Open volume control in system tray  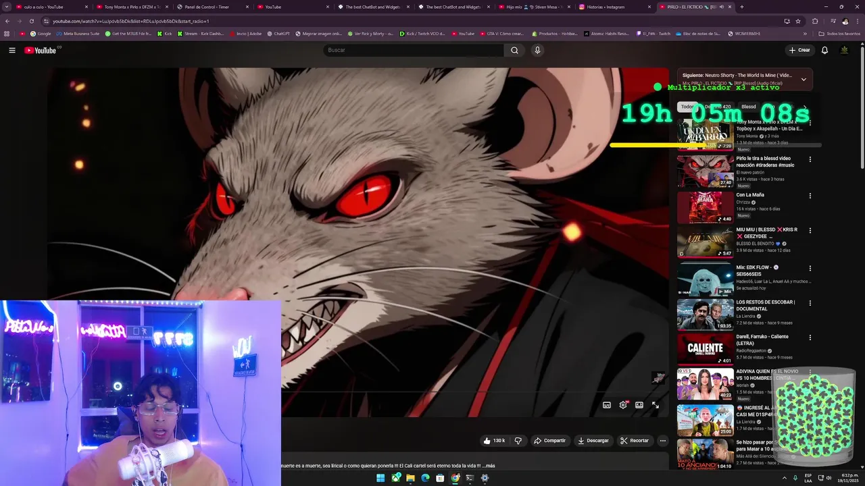pos(829,478)
